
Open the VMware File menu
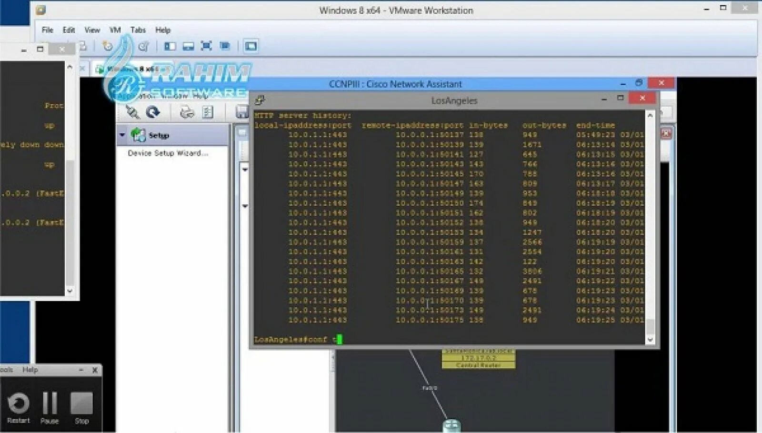[x=47, y=30]
